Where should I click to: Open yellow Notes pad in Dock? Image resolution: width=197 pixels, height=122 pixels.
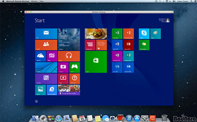pyautogui.click(x=98, y=118)
